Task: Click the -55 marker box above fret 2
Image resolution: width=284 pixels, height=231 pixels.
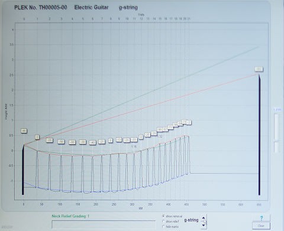Action: click(50, 141)
